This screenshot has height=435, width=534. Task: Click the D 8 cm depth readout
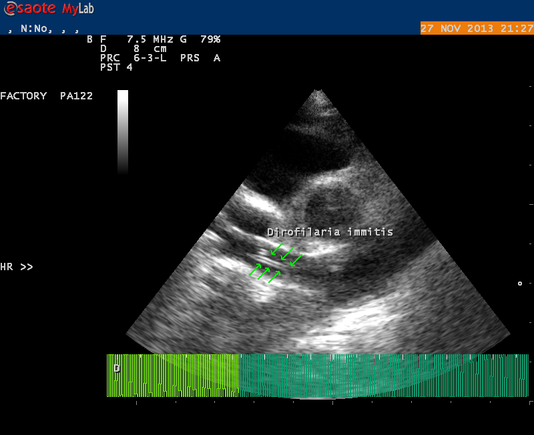pyautogui.click(x=133, y=49)
